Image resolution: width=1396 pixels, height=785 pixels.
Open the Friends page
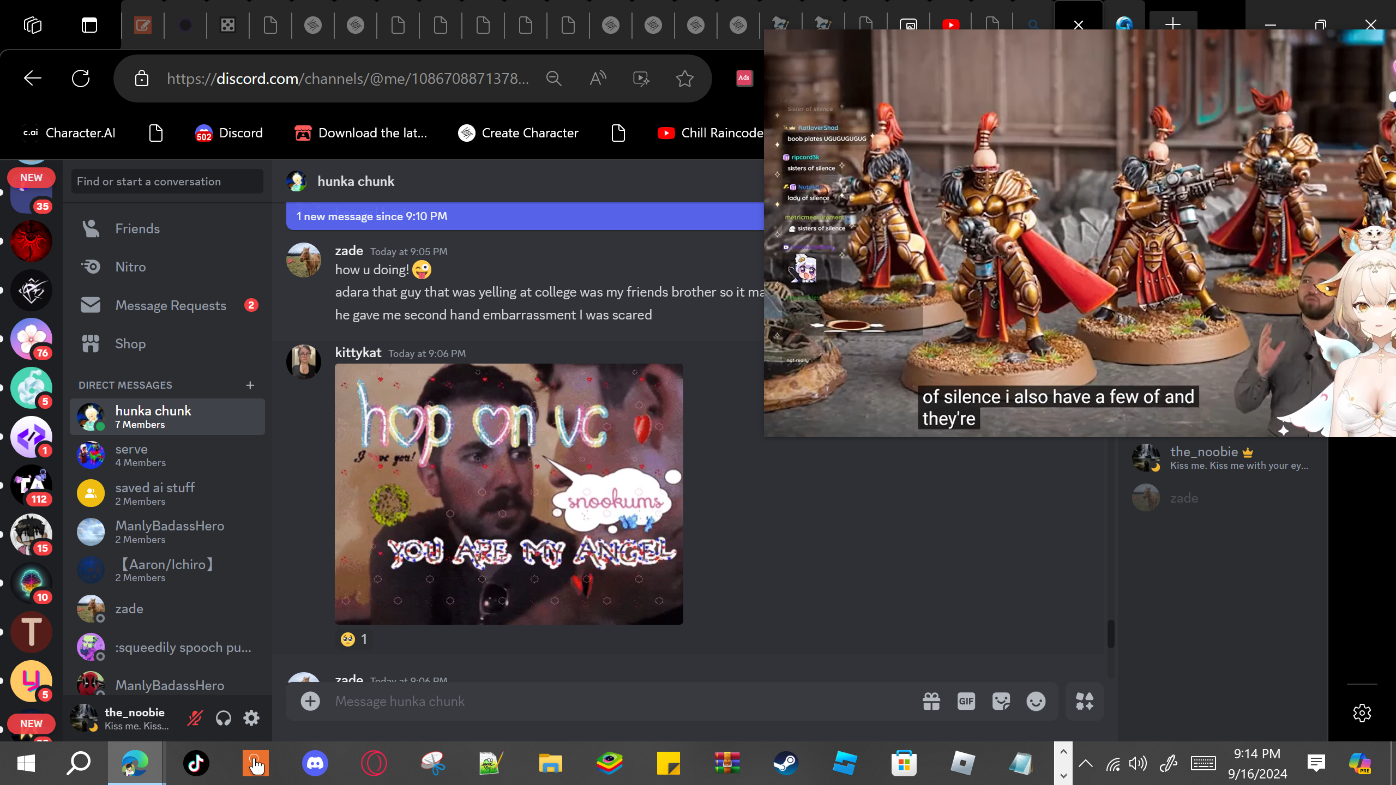coord(167,229)
